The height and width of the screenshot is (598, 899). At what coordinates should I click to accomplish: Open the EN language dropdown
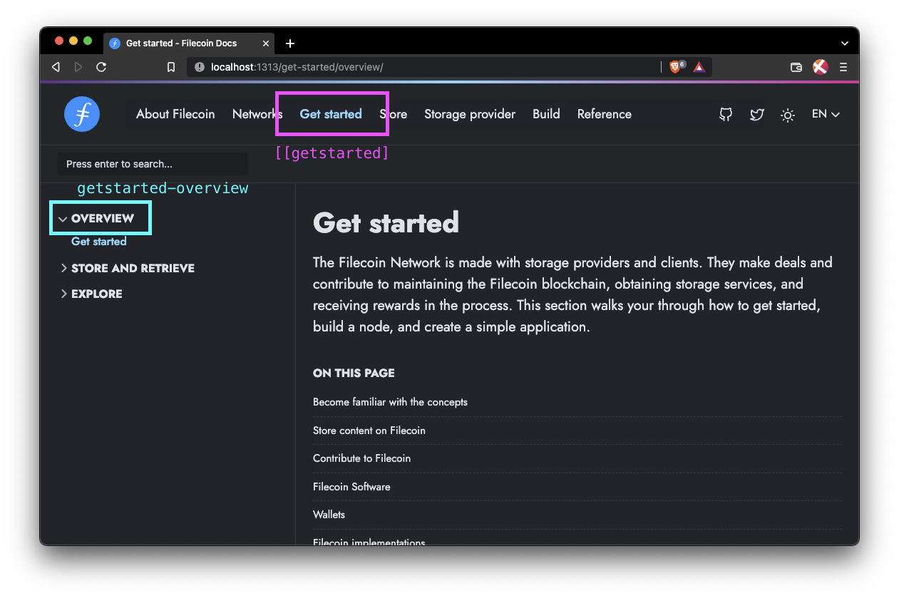click(826, 114)
